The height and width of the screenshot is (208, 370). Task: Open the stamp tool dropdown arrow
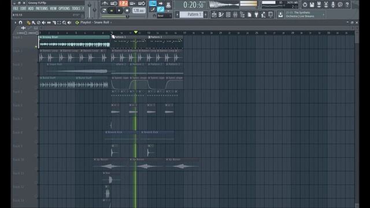[168, 11]
